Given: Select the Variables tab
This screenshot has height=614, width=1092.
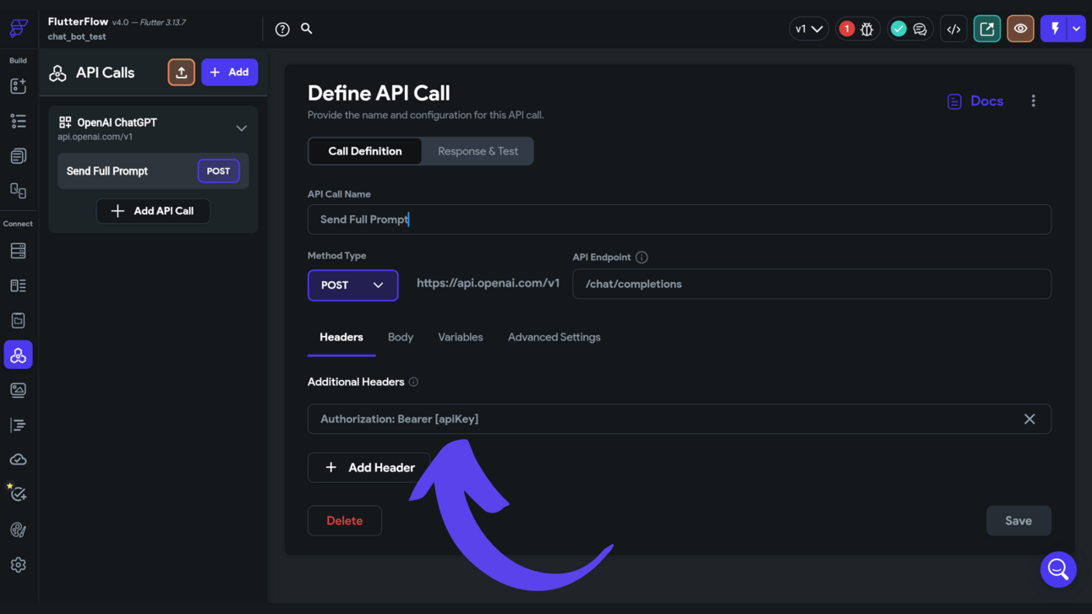Looking at the screenshot, I should pyautogui.click(x=461, y=338).
